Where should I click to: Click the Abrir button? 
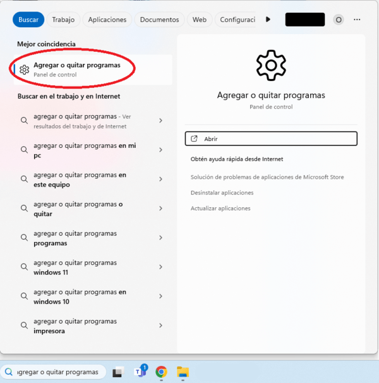[x=271, y=139]
